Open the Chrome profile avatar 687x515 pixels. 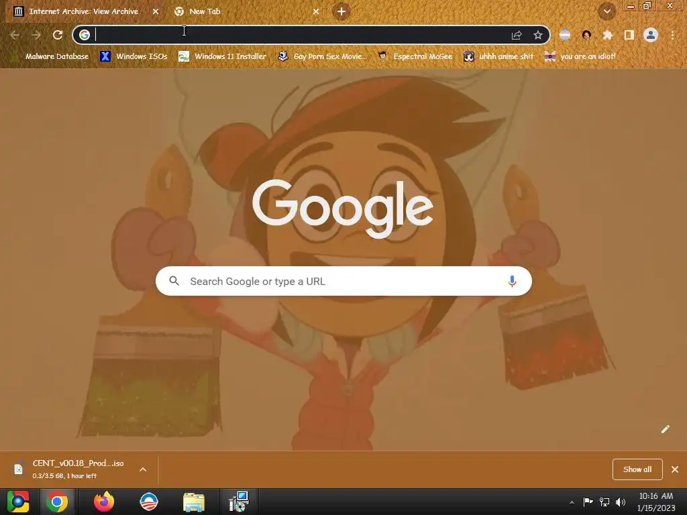(x=651, y=35)
